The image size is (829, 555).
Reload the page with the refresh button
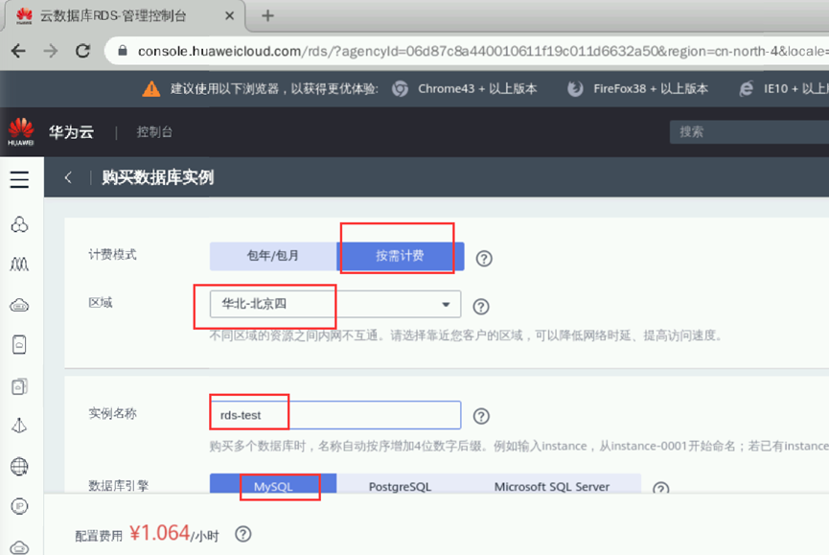82,51
